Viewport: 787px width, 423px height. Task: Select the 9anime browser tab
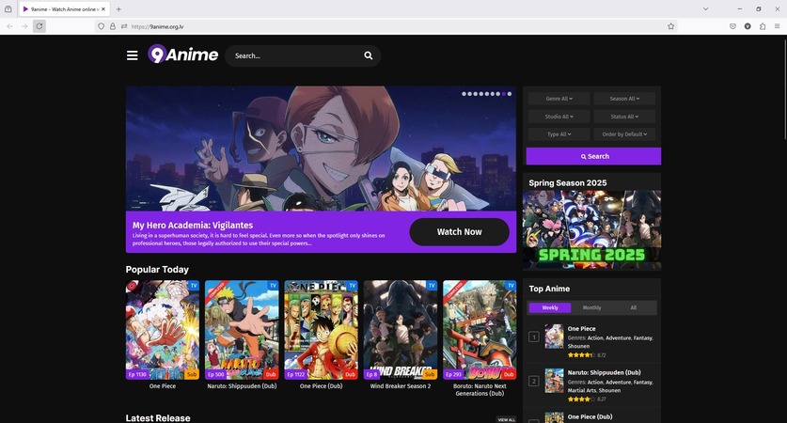(x=64, y=9)
